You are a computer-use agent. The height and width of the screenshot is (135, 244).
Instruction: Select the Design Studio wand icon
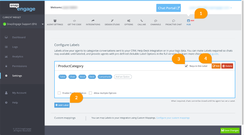(112, 21)
